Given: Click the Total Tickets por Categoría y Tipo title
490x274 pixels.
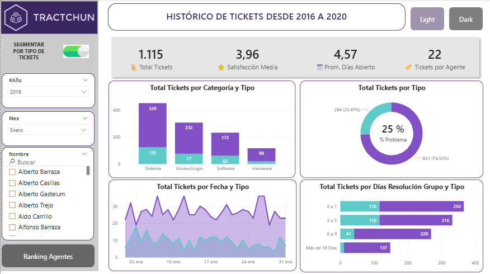Looking at the screenshot, I should (x=202, y=88).
